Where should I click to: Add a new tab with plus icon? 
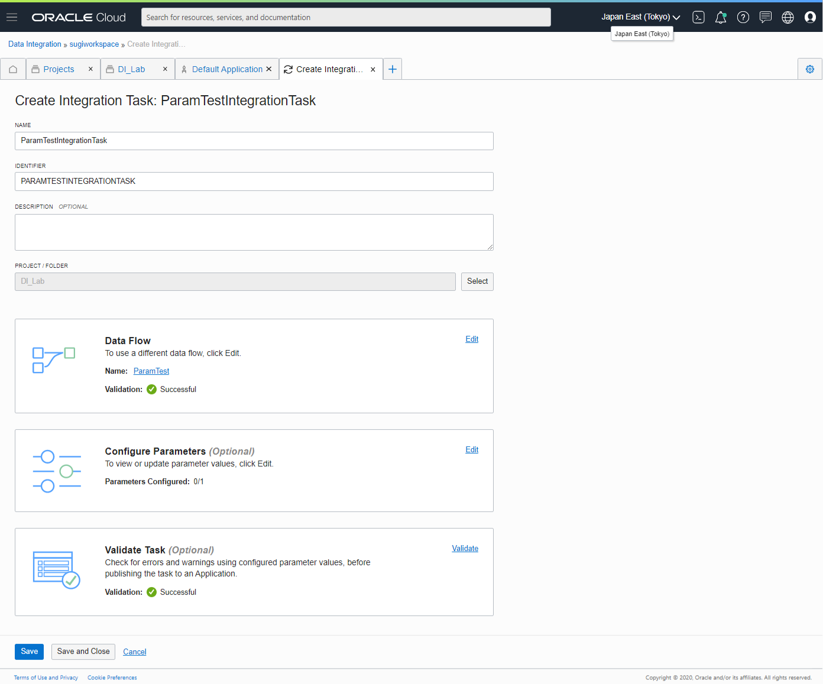392,69
